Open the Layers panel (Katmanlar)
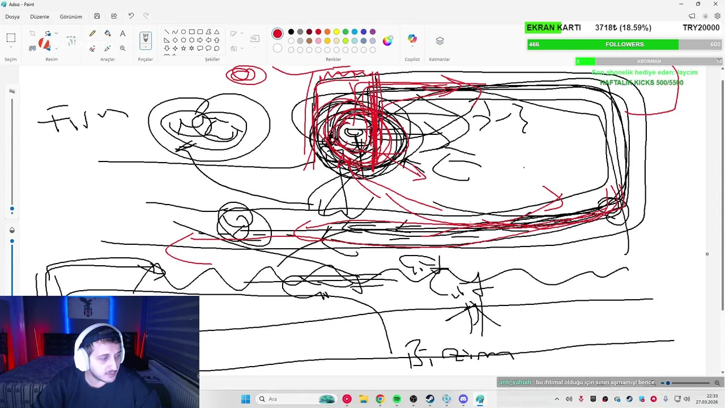Viewport: 725px width, 408px height. click(440, 41)
